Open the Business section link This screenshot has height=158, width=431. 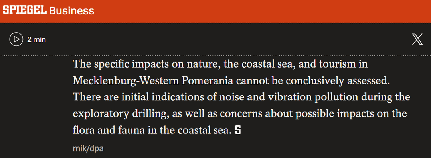click(x=72, y=11)
